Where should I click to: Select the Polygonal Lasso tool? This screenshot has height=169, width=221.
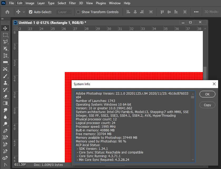[5, 42]
